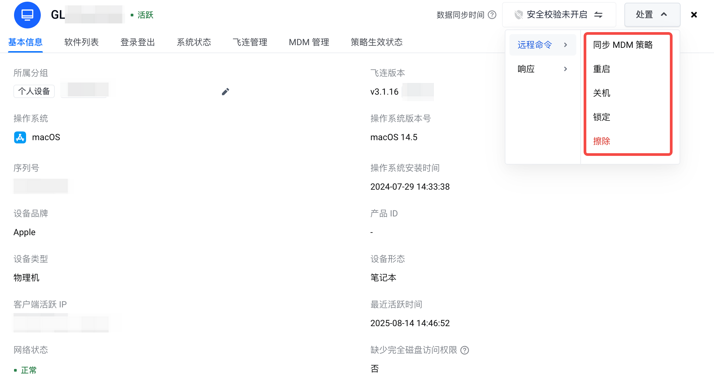Close the device detail panel
The width and height of the screenshot is (714, 382).
tap(694, 15)
